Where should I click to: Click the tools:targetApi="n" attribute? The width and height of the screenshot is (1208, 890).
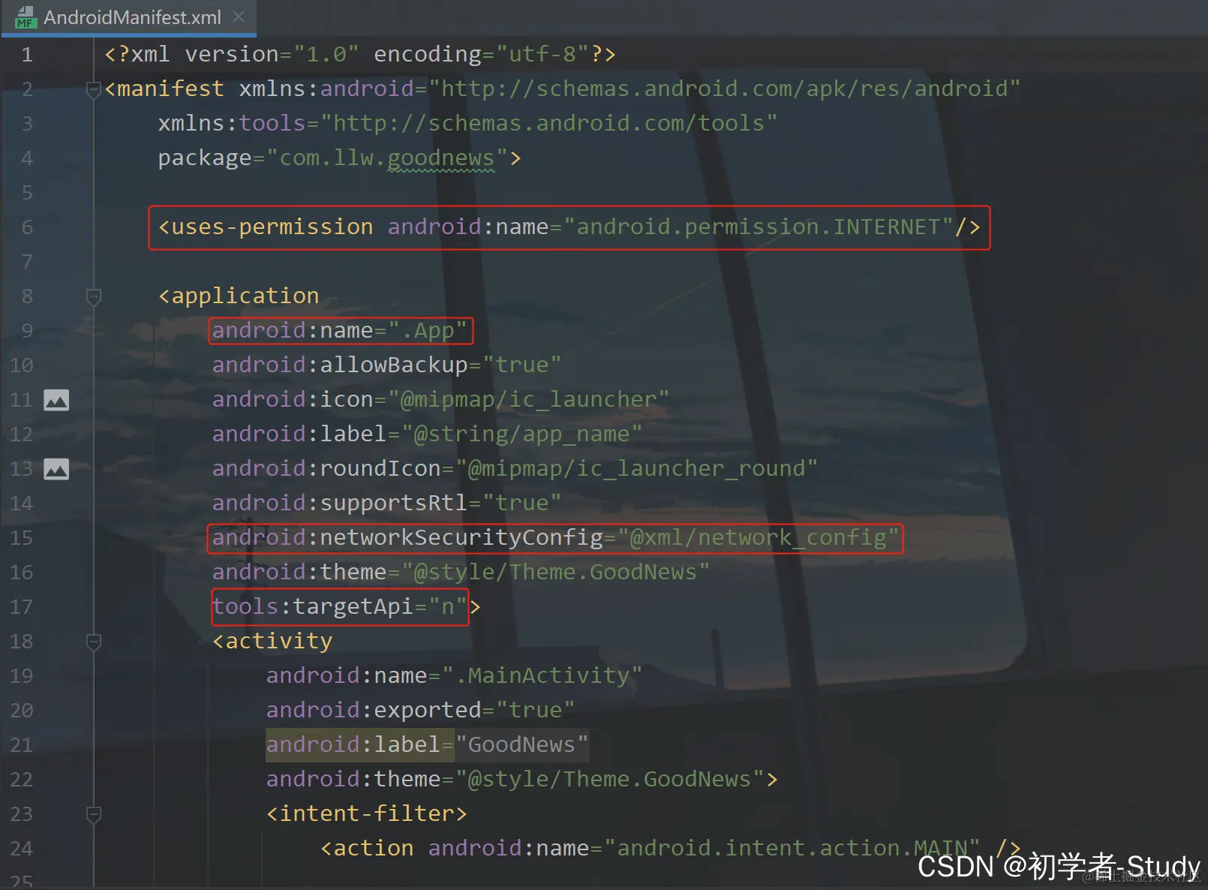(x=340, y=607)
